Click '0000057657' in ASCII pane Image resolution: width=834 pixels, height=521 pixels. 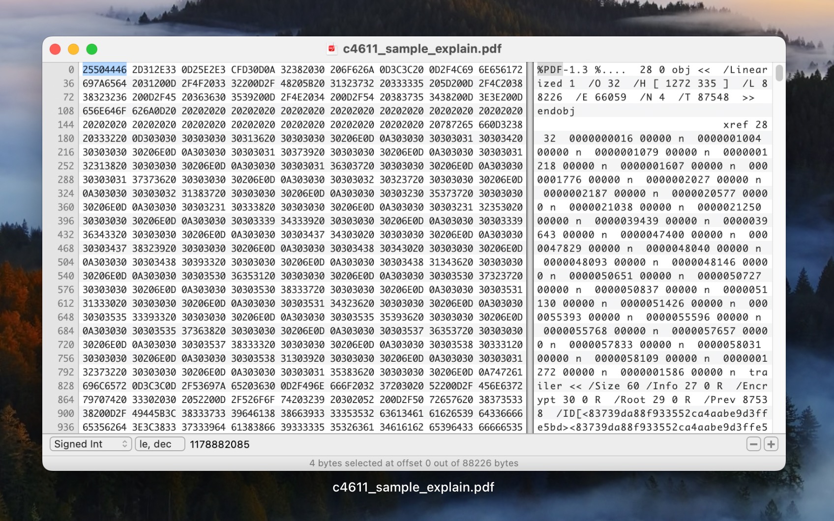click(x=704, y=331)
